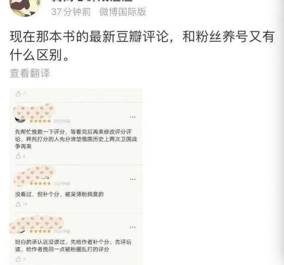Click the five-star rating on the 30分钟前 review
284x265 pixels.
pyautogui.click(x=40, y=121)
